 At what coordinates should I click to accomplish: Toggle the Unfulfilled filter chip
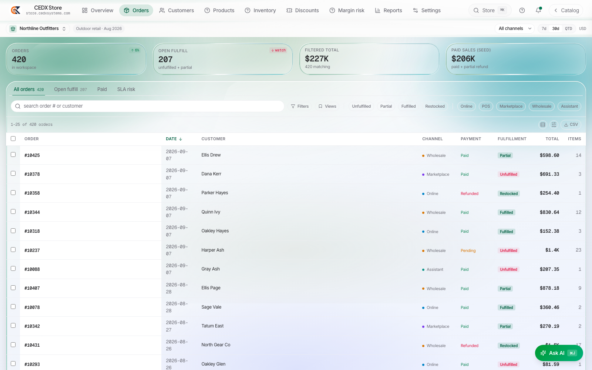pyautogui.click(x=361, y=106)
